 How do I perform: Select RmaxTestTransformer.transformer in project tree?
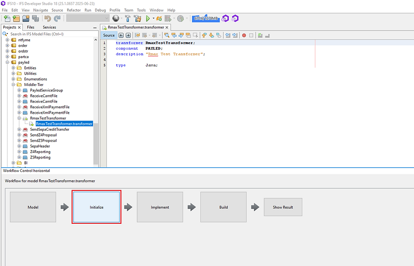64,124
